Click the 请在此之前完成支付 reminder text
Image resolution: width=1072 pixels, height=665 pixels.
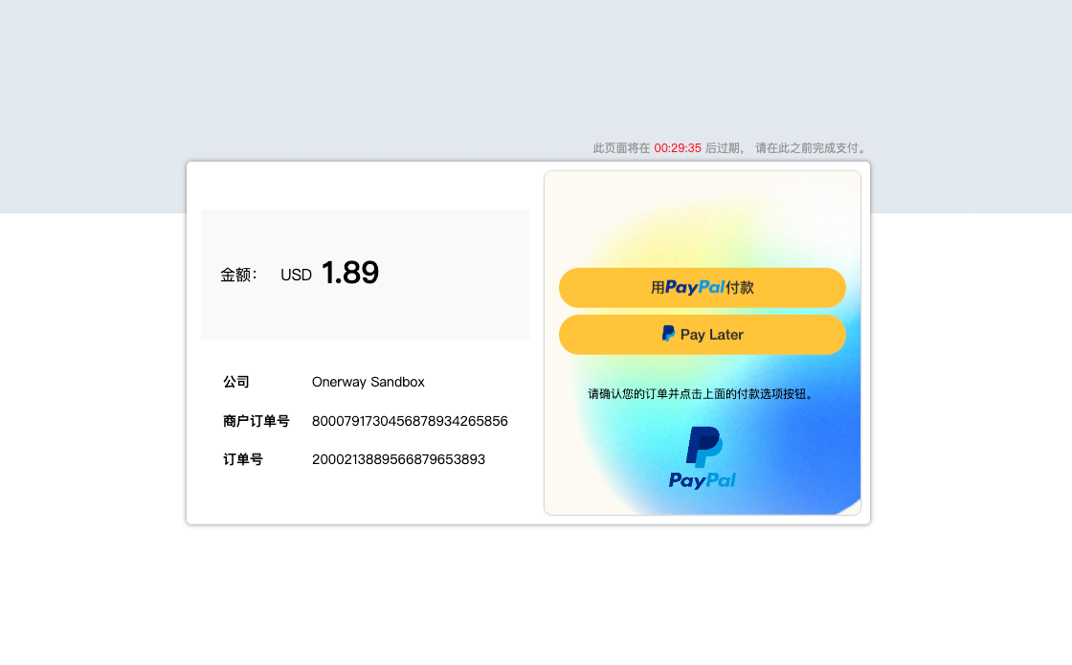coord(811,148)
